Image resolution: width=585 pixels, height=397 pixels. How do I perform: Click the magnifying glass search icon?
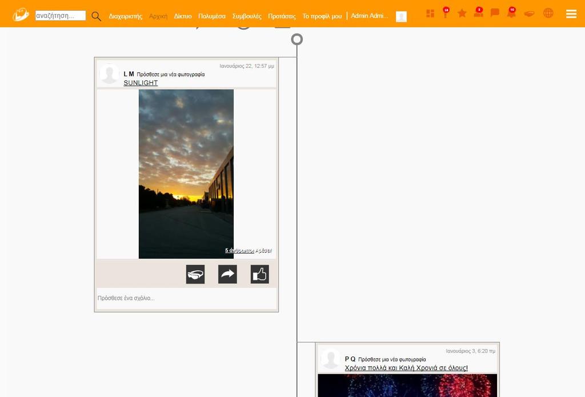(x=96, y=16)
